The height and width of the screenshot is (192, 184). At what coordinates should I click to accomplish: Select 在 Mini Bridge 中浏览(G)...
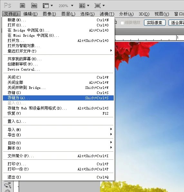[x=58, y=35]
